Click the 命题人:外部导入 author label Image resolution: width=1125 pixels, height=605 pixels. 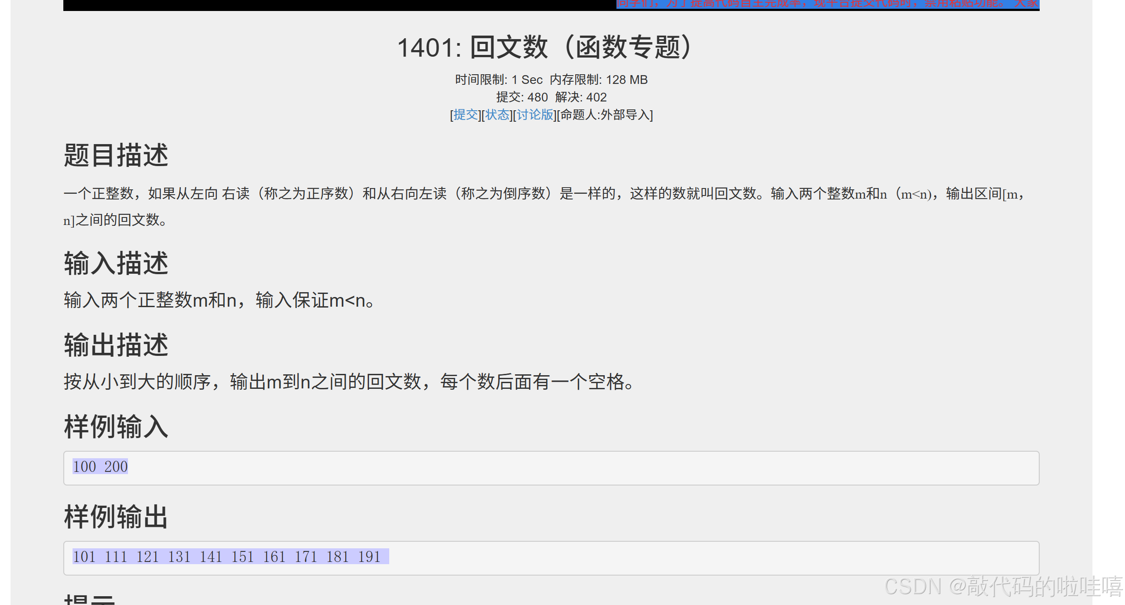click(605, 115)
